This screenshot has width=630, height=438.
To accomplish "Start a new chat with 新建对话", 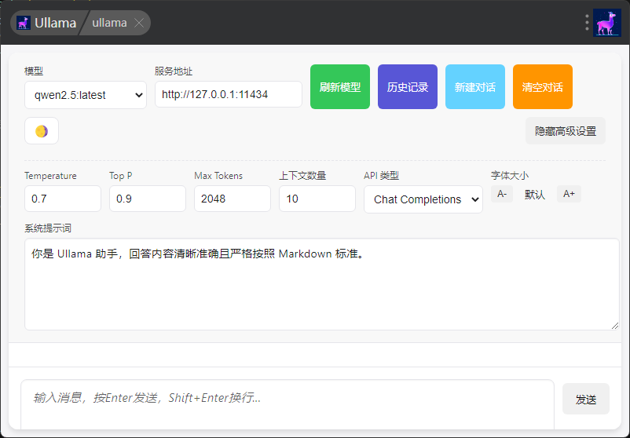I will [475, 86].
